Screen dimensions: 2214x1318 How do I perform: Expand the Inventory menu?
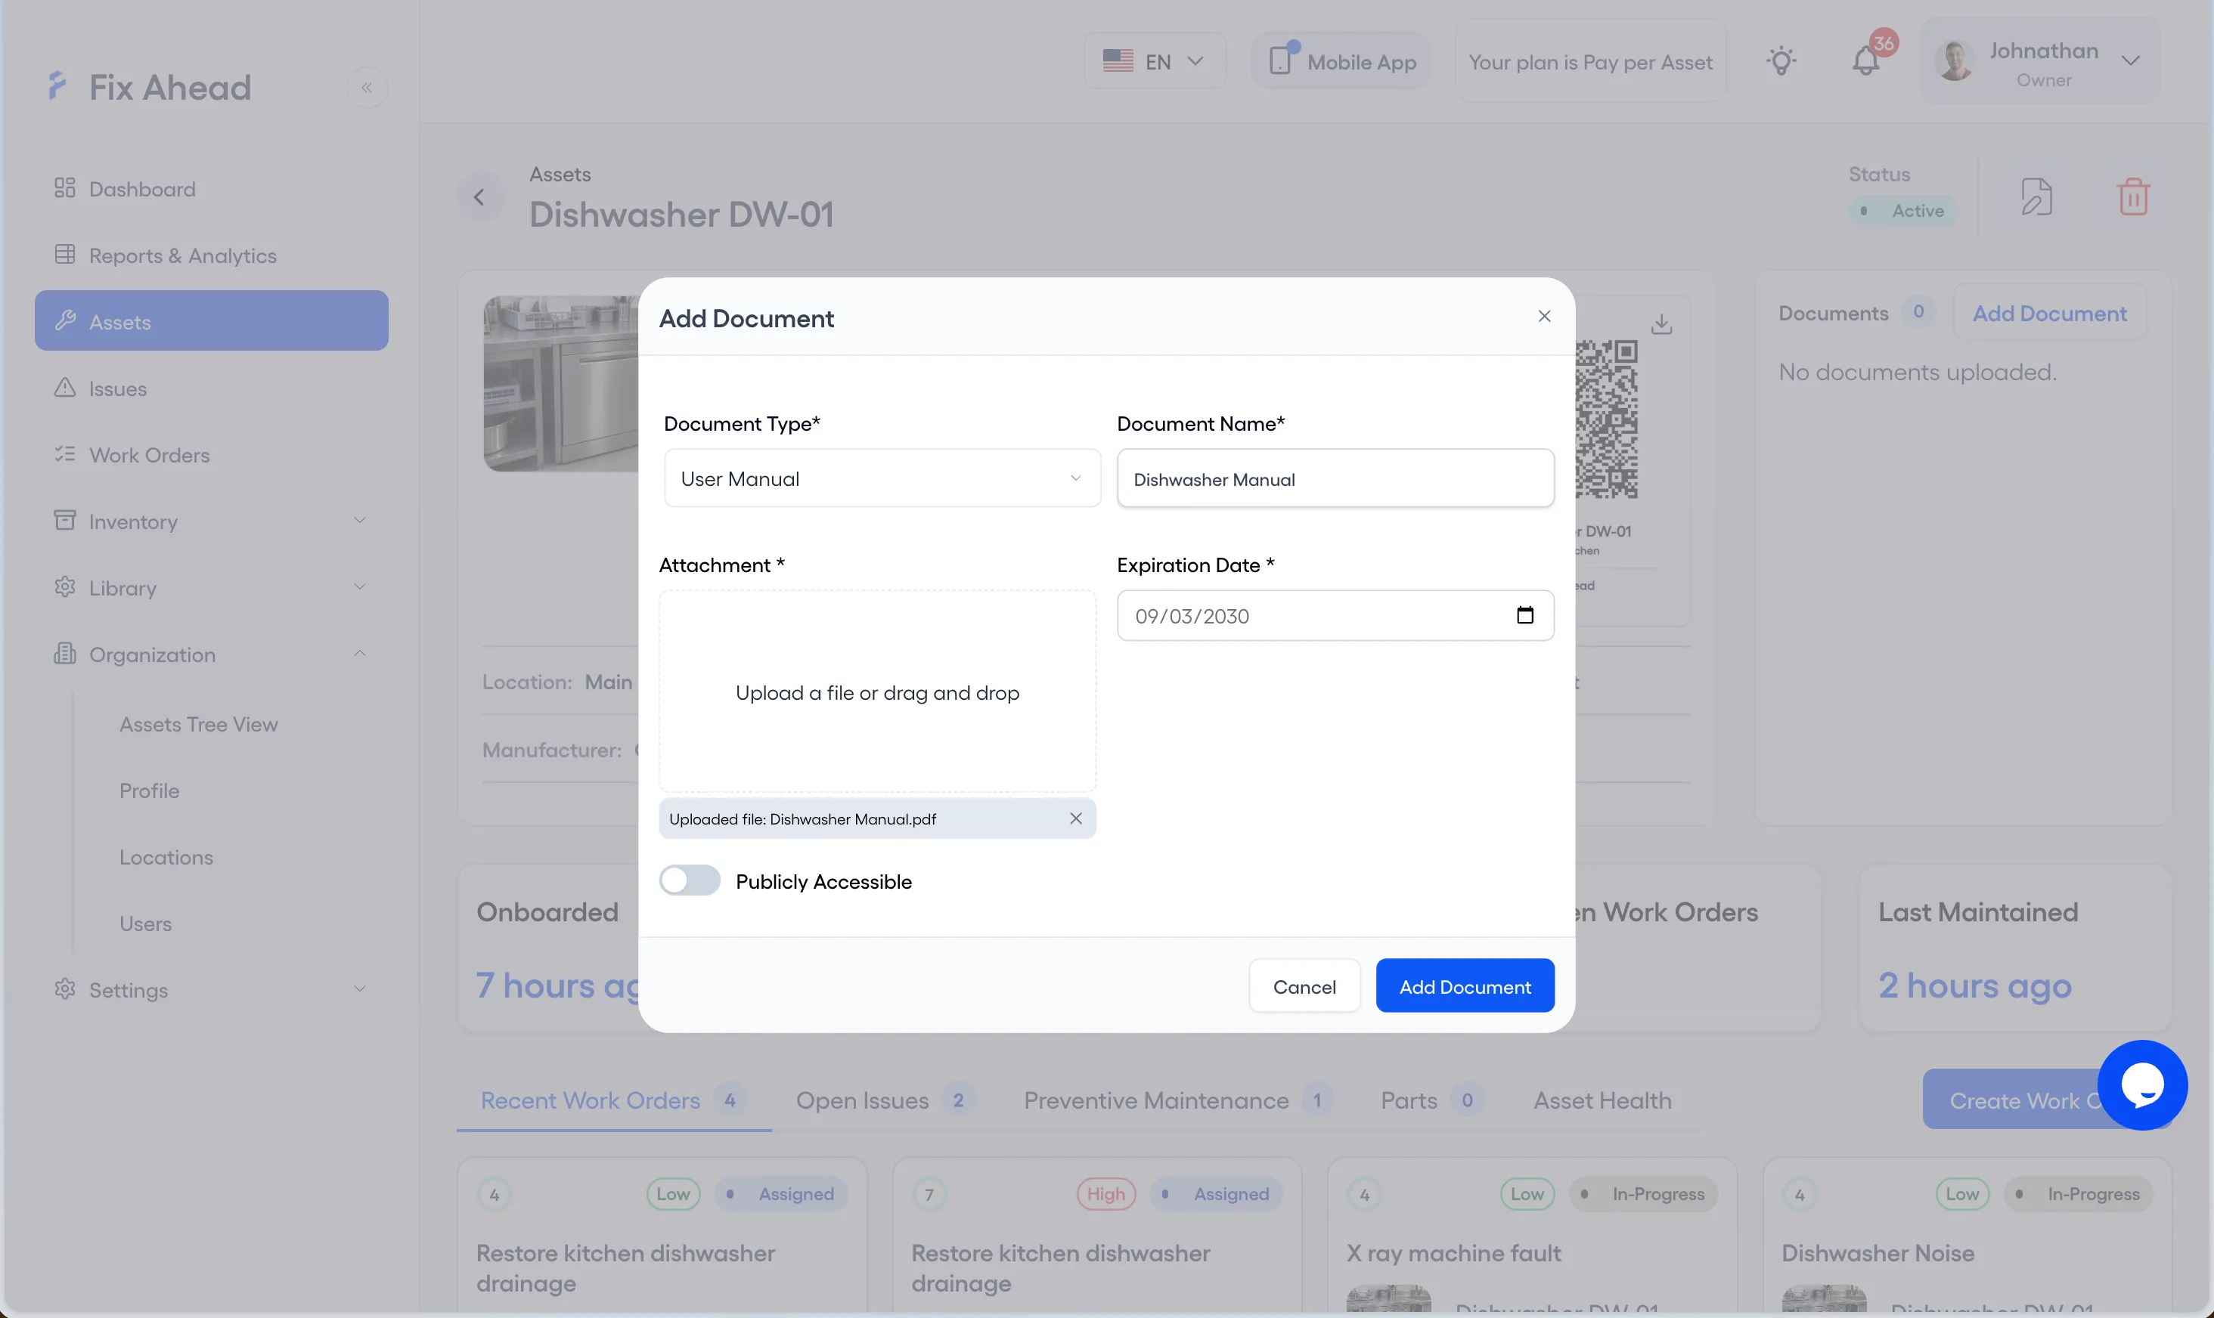tap(212, 521)
